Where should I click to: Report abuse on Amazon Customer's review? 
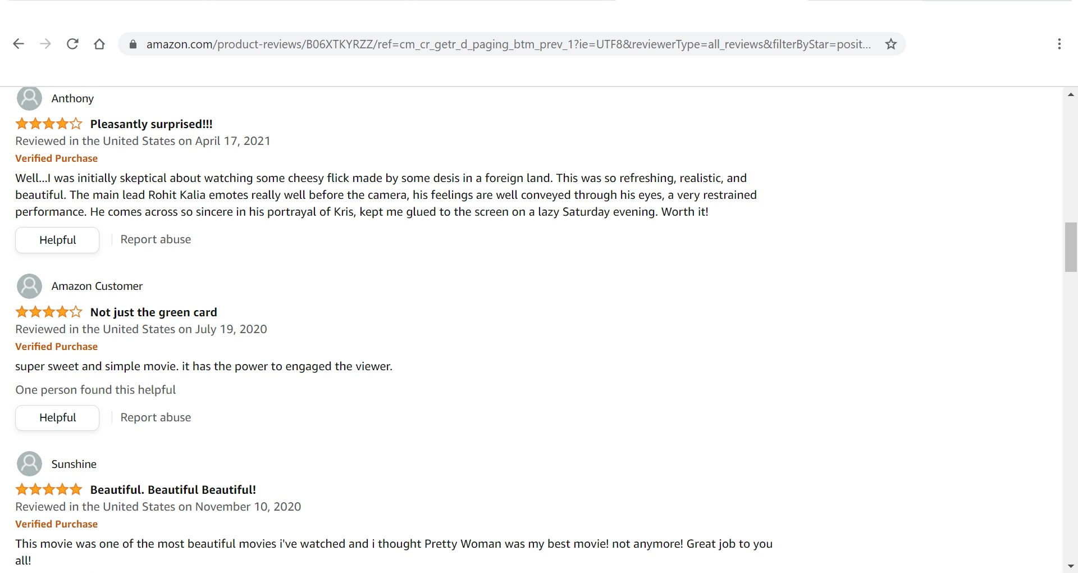(156, 417)
